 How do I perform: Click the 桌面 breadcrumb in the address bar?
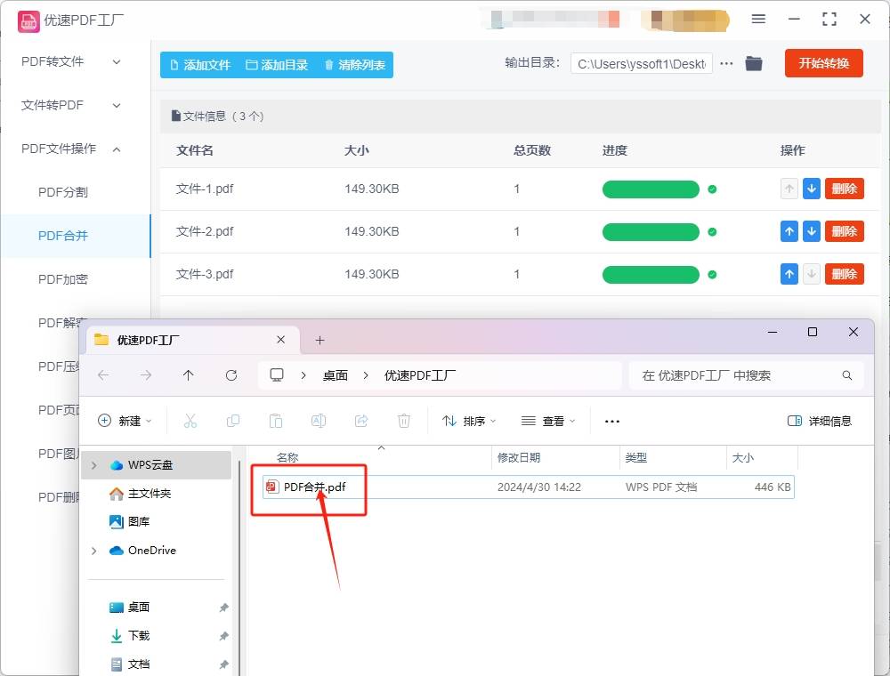click(x=335, y=375)
